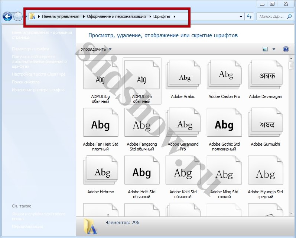Select the Шрифты breadcrumb
The width and height of the screenshot is (296, 238).
coord(162,16)
